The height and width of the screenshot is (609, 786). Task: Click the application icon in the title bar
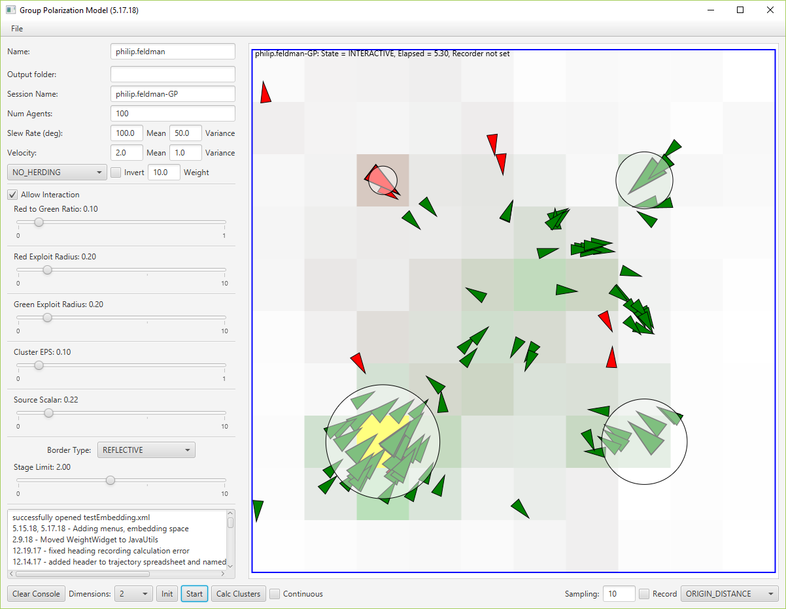[x=10, y=10]
